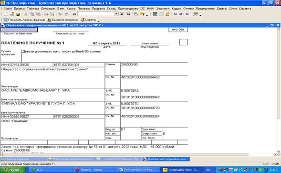This screenshot has width=281, height=173.
Task: Open print preview with the magnifier page icon
Action: click(52, 14)
